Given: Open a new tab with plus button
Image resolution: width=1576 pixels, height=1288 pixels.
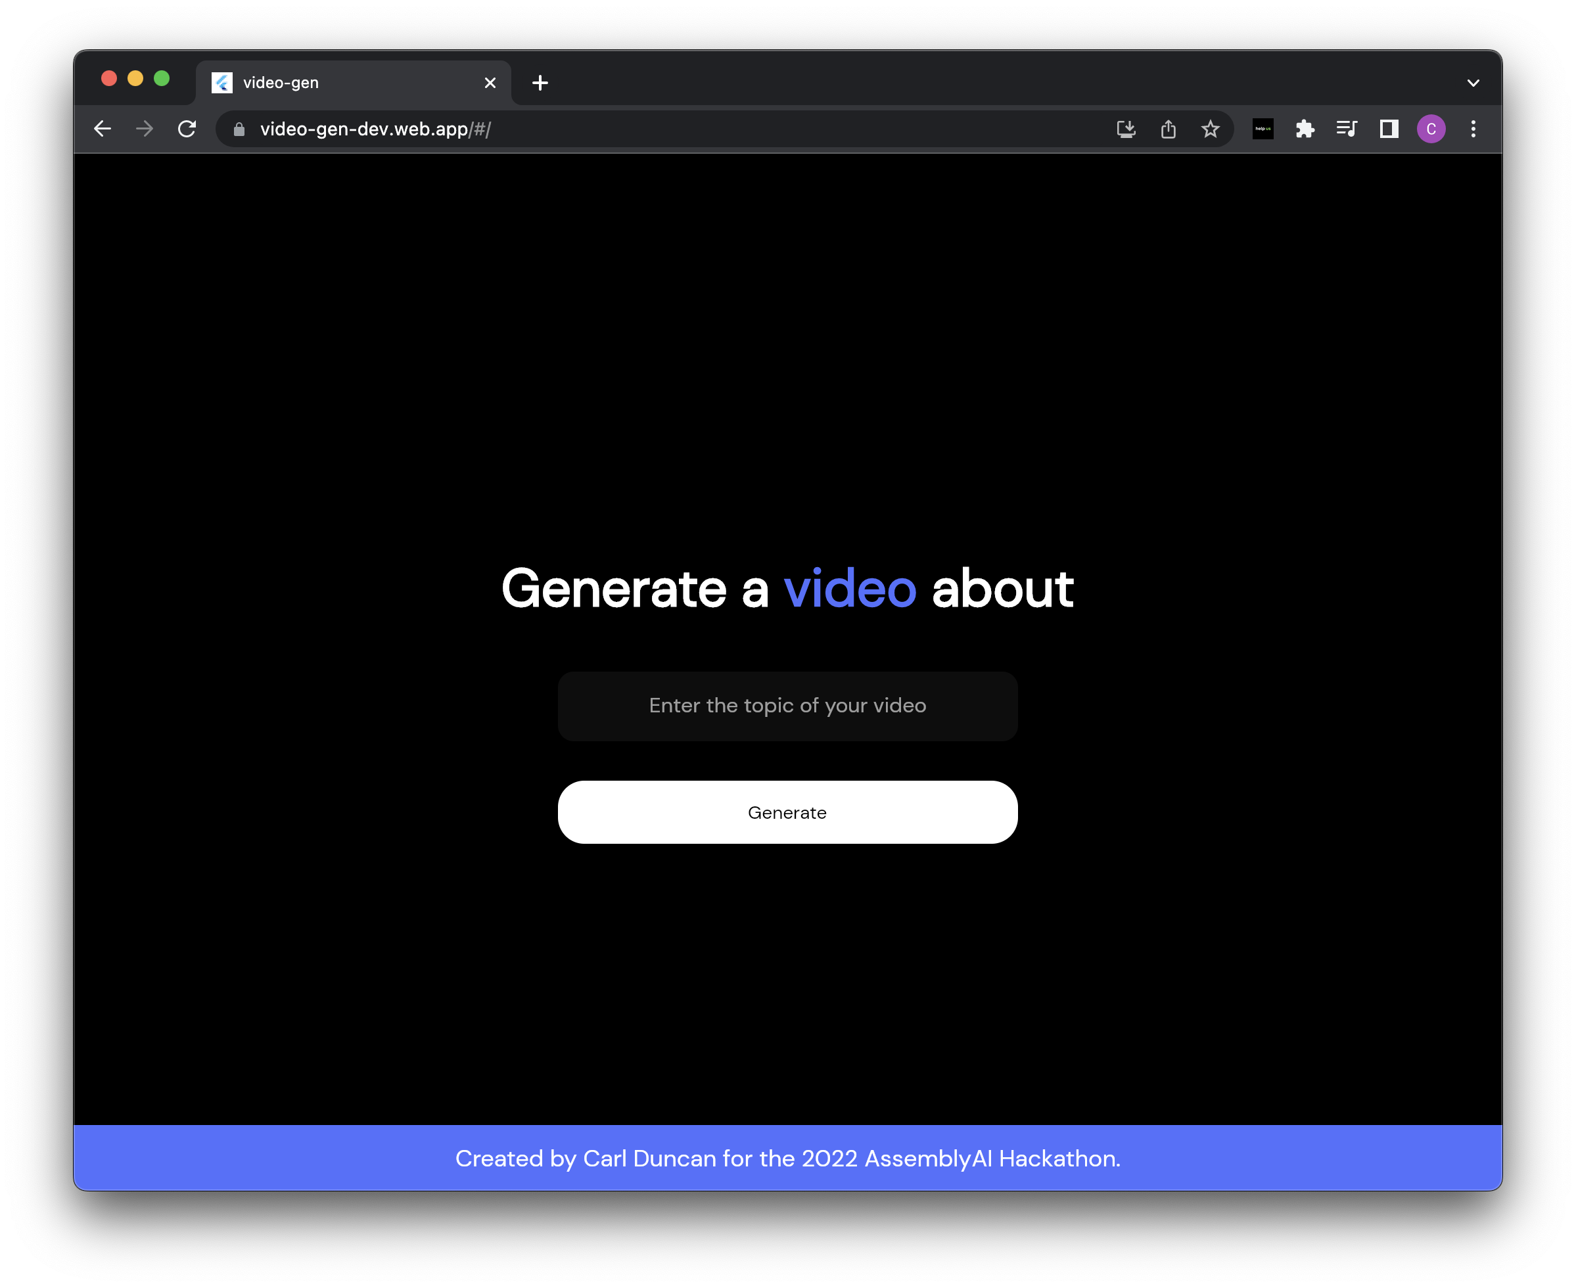Looking at the screenshot, I should coord(540,83).
